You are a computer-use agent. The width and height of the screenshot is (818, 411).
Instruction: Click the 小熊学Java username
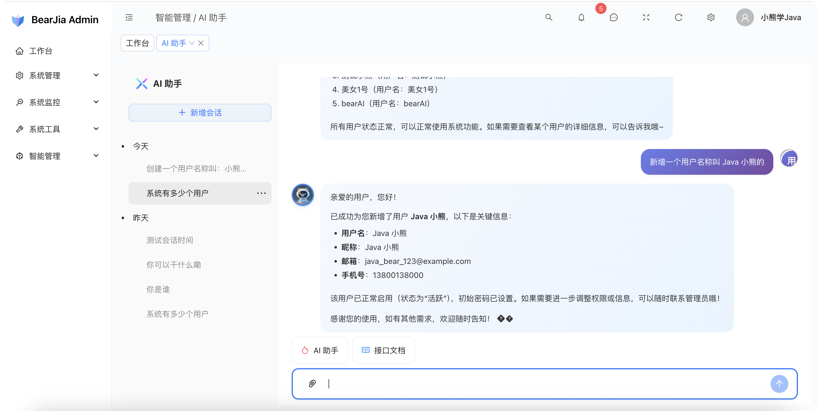click(x=781, y=18)
